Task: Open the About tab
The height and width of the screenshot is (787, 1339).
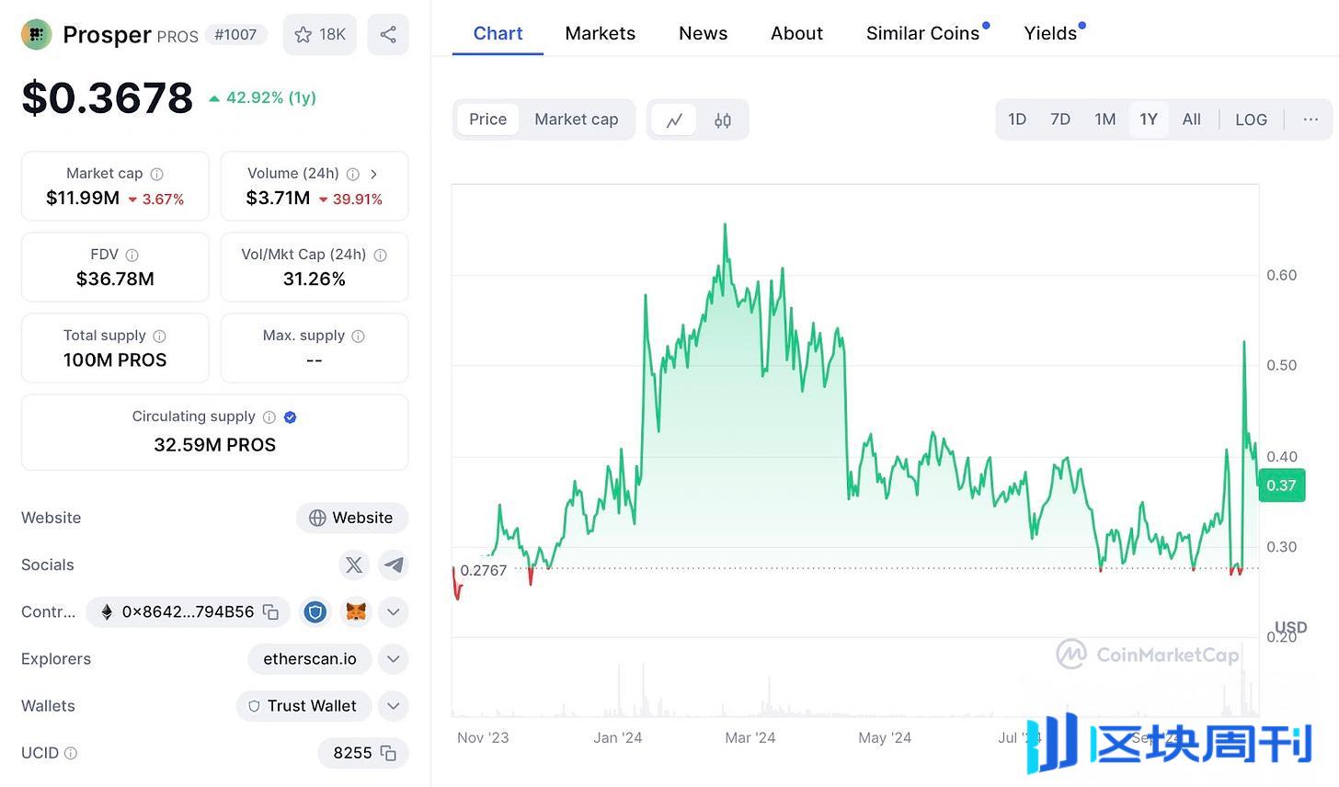Action: click(796, 33)
